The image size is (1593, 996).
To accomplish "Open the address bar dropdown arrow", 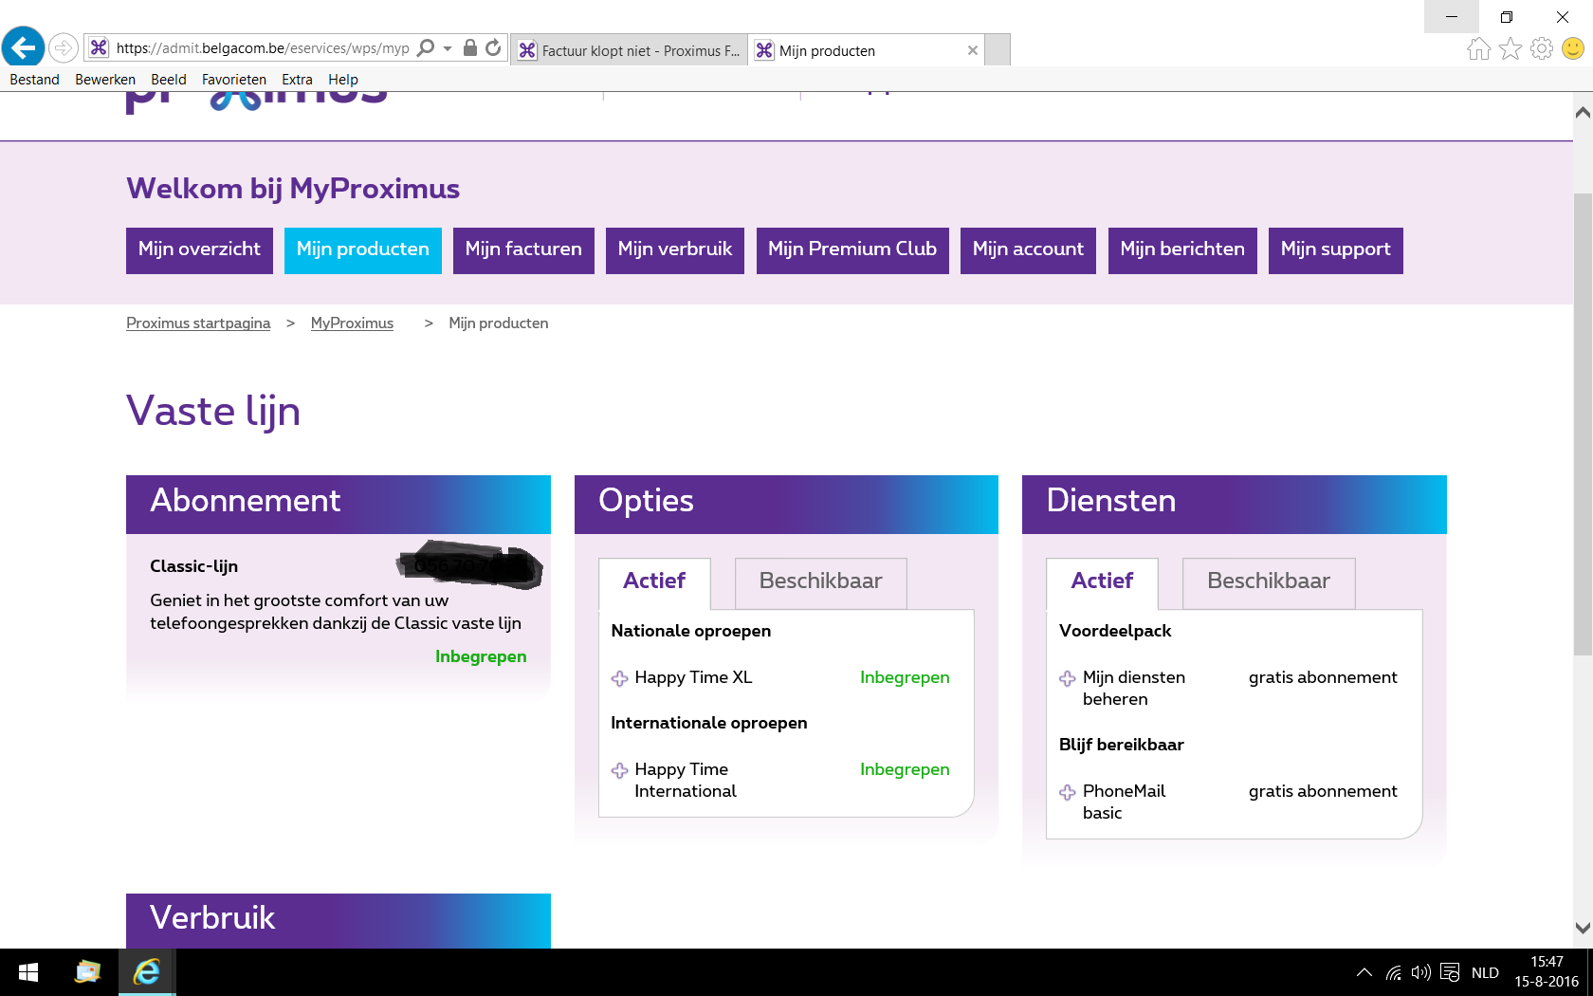I will 448,48.
